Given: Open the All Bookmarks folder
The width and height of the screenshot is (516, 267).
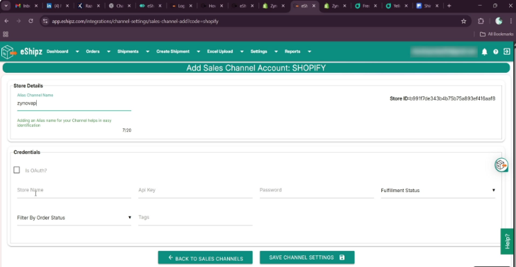Looking at the screenshot, I should pos(497,34).
